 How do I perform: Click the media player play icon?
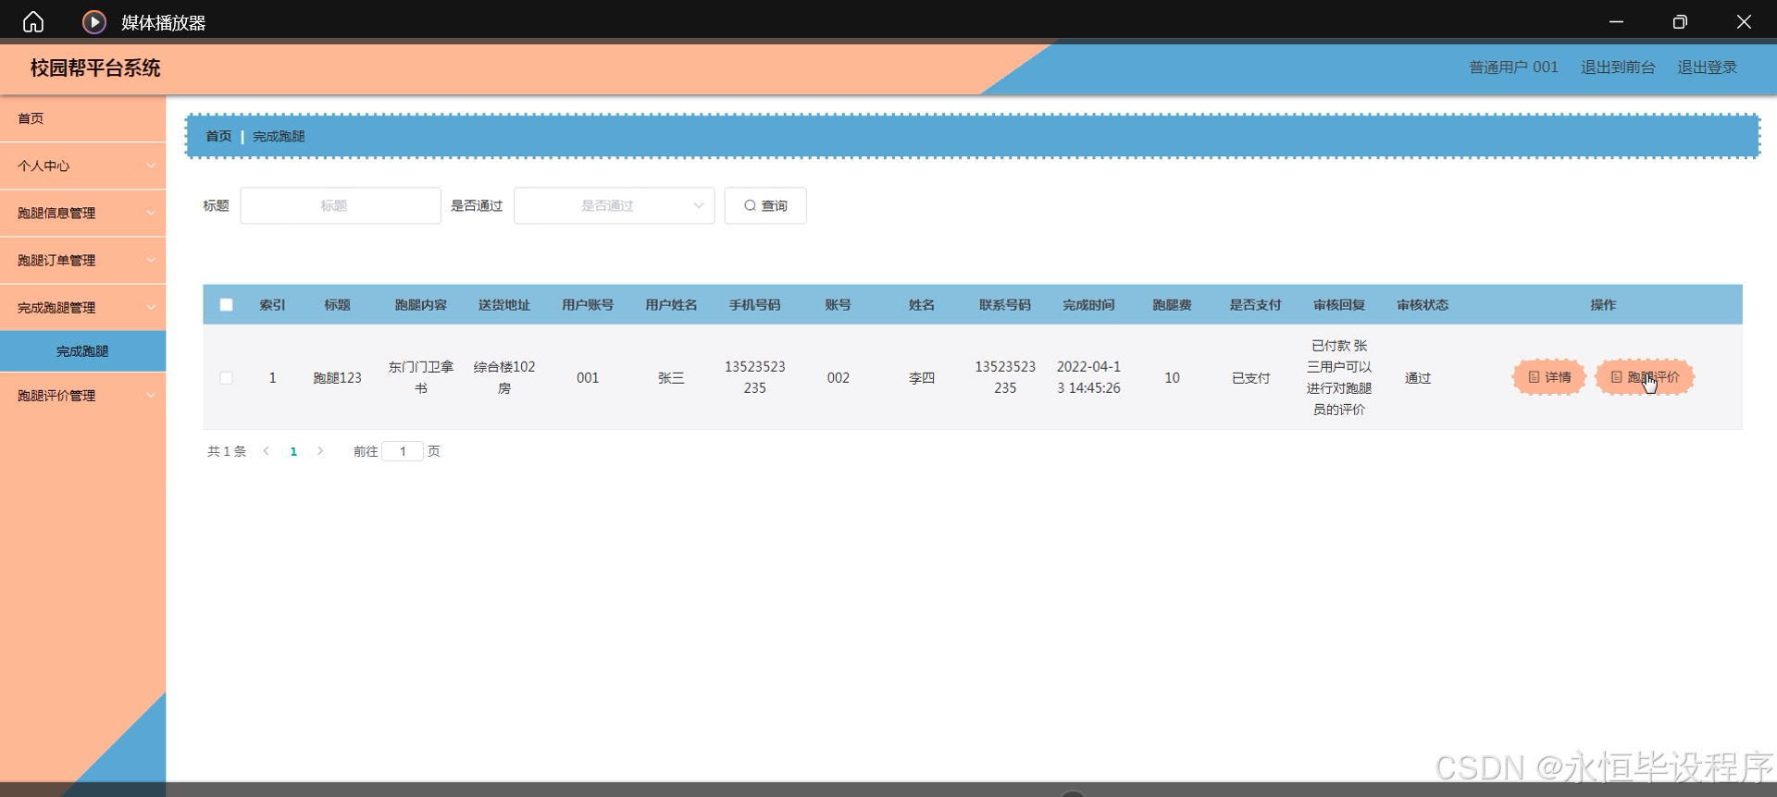point(94,21)
